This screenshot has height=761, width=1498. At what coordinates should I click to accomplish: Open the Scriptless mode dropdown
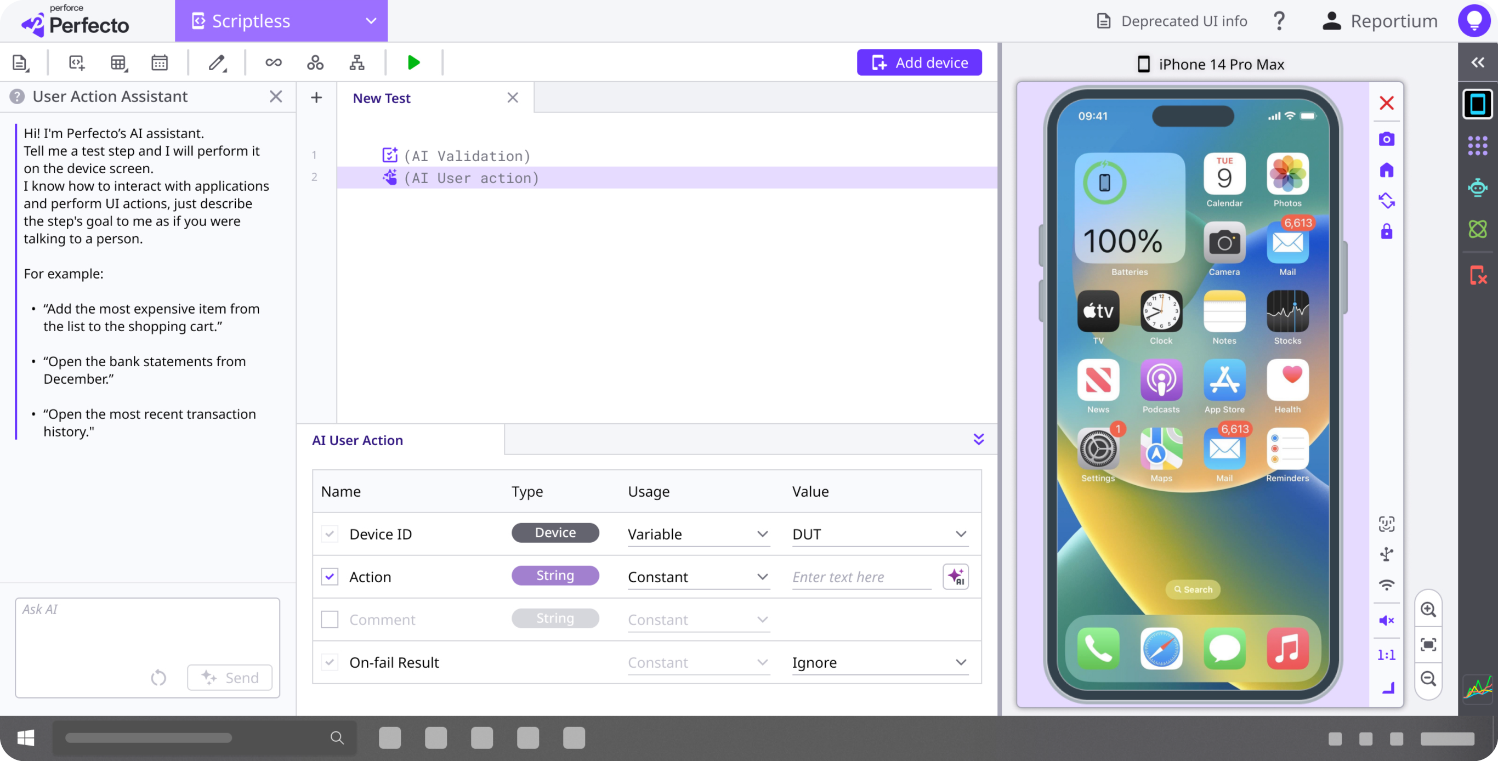coord(281,21)
